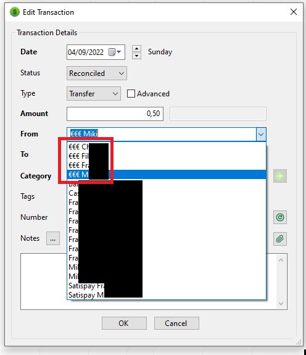Open the Type Transfer dropdown
The height and width of the screenshot is (355, 306).
(x=94, y=93)
